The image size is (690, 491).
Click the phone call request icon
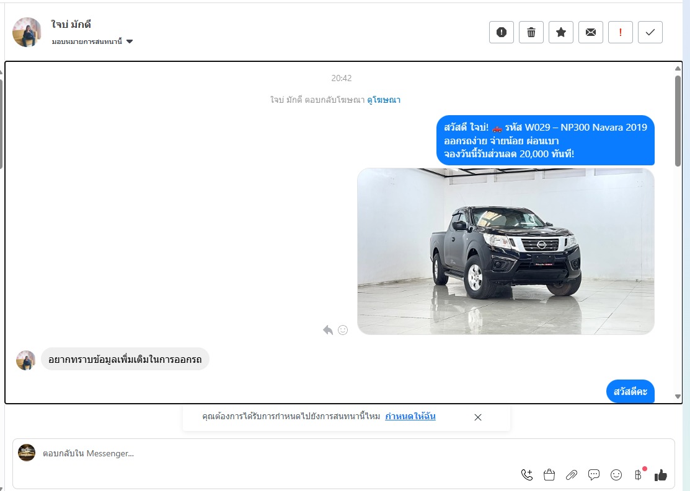tap(527, 475)
